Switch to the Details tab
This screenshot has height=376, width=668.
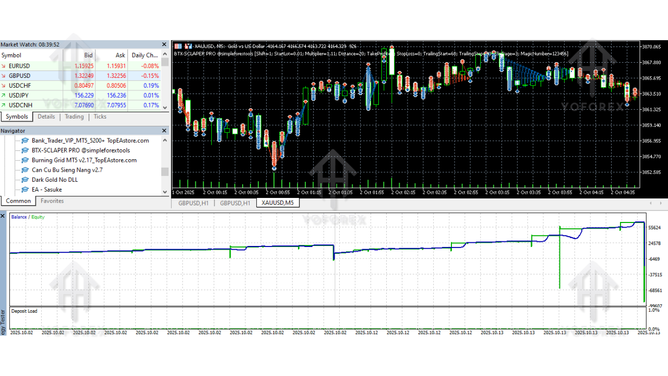point(46,116)
